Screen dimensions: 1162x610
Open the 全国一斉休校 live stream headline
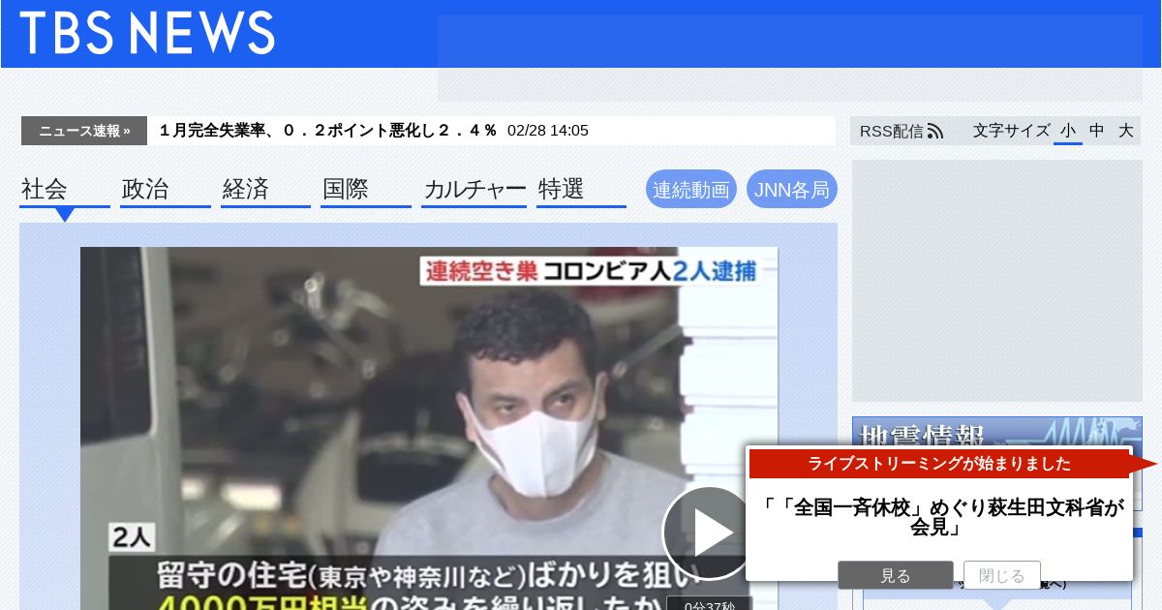click(939, 517)
